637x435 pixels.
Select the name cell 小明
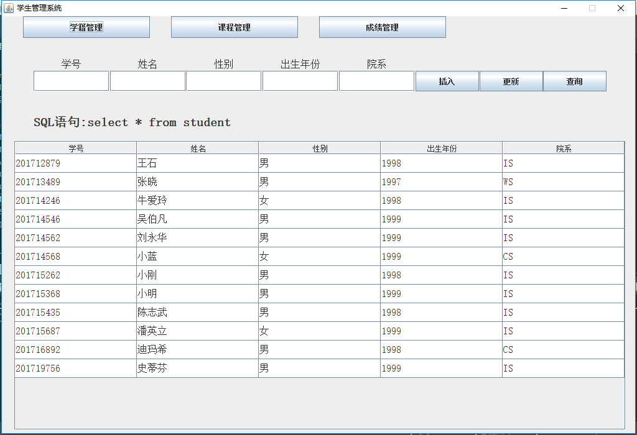(x=197, y=294)
